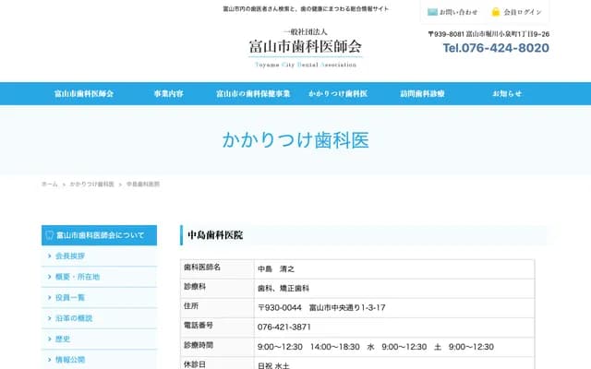The image size is (591, 369).
Task: Click the ホーム breadcrumb link
Action: point(49,184)
